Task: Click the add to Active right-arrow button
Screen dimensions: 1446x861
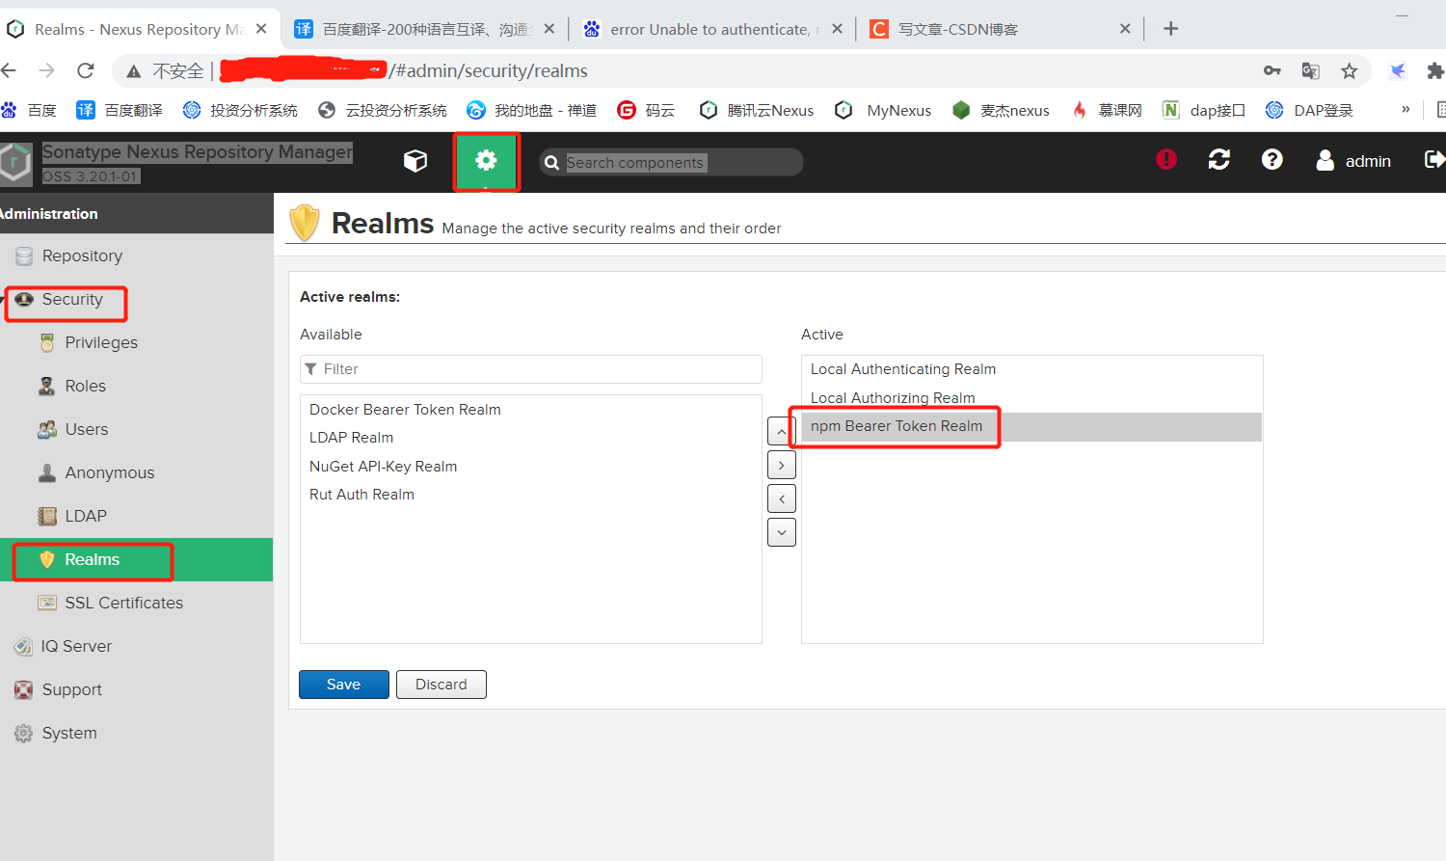Action: coord(781,465)
